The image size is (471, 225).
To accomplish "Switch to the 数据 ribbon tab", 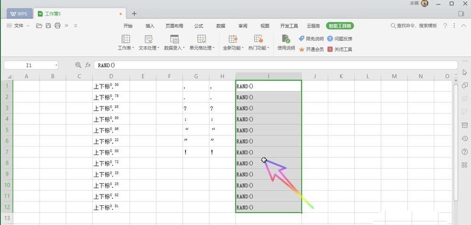I will [221, 26].
